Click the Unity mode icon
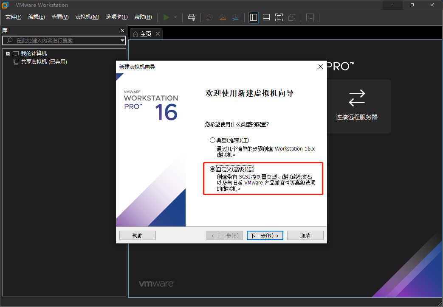Viewport: 443px width, 307px height. [292, 17]
